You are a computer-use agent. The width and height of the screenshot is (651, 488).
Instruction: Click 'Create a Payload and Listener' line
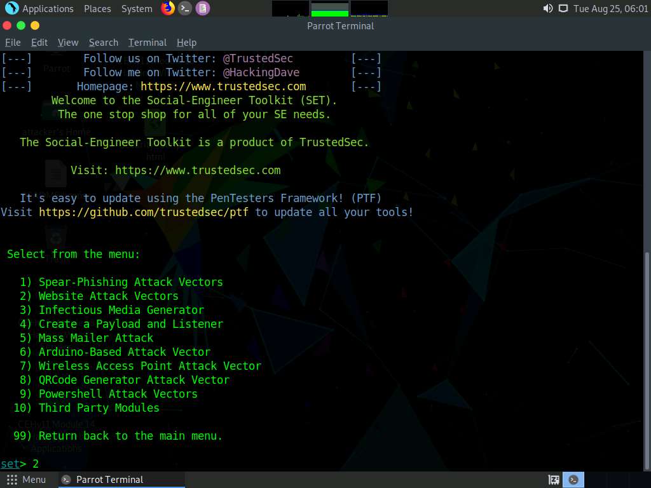coord(121,324)
